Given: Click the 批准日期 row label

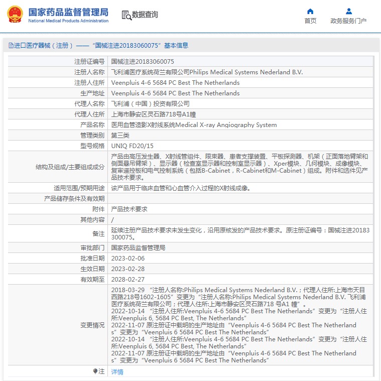Looking at the screenshot, I should click(92, 259).
